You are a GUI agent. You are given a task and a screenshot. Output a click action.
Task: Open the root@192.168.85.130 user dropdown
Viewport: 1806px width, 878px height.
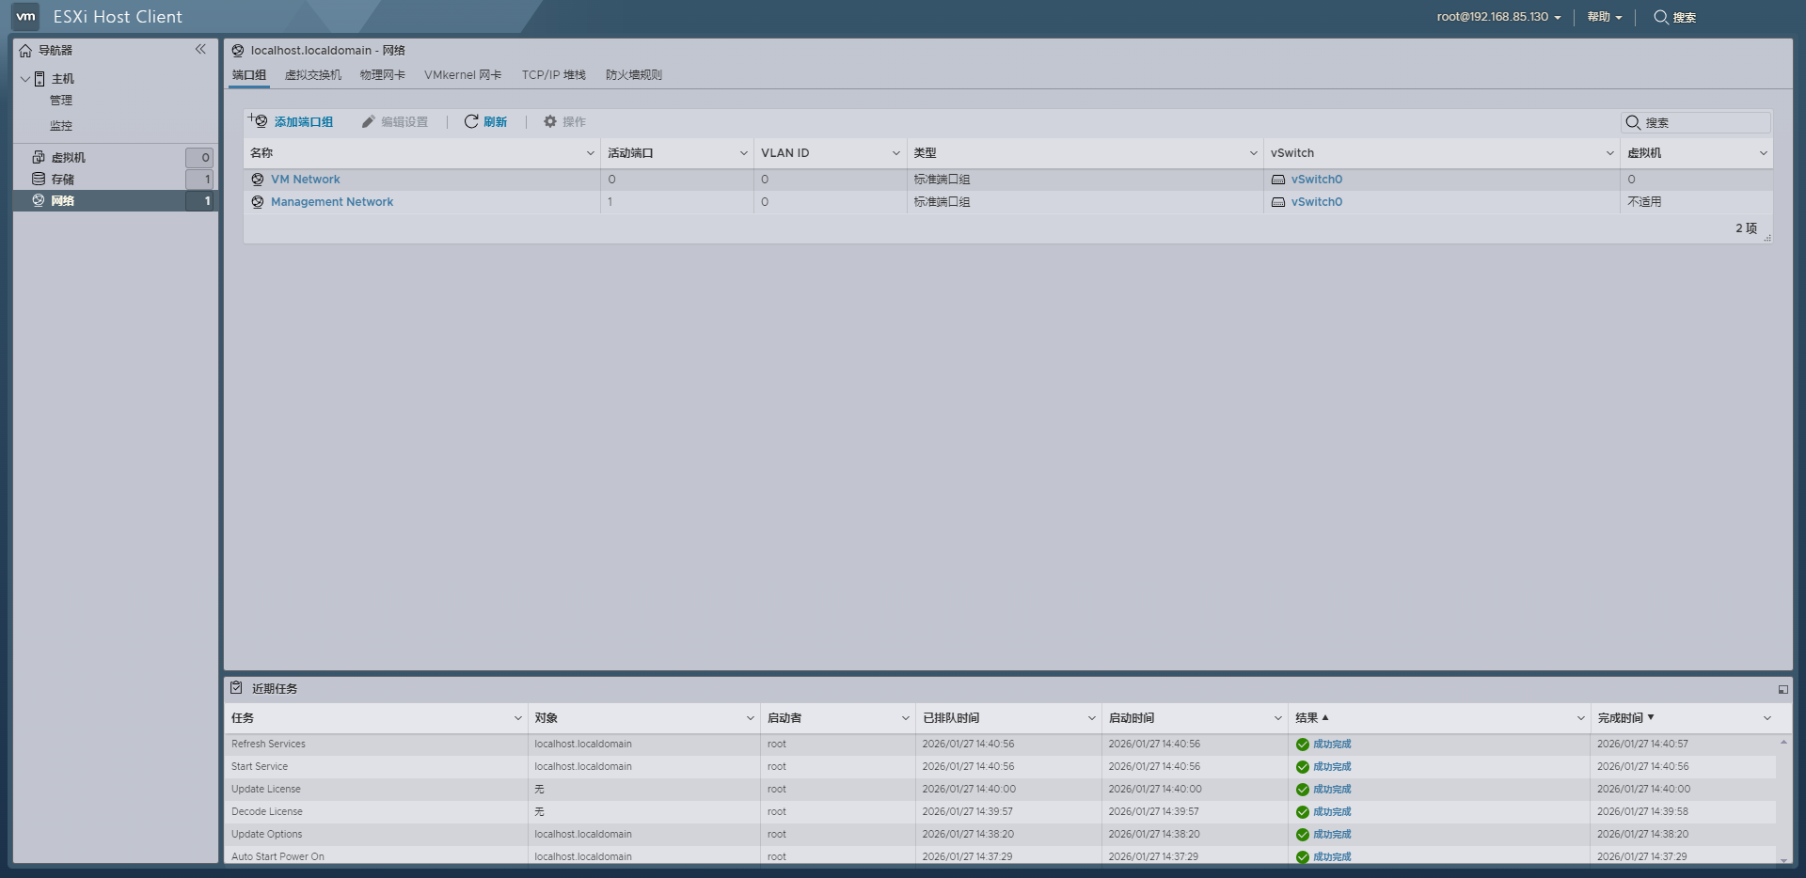pyautogui.click(x=1497, y=16)
